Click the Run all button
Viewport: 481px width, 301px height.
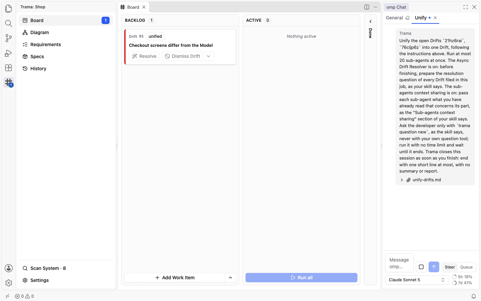click(301, 278)
